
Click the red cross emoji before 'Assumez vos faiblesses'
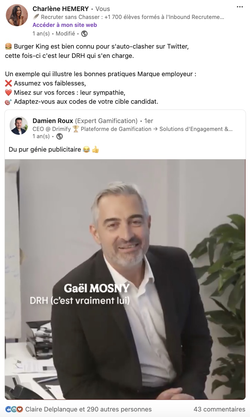(x=9, y=83)
